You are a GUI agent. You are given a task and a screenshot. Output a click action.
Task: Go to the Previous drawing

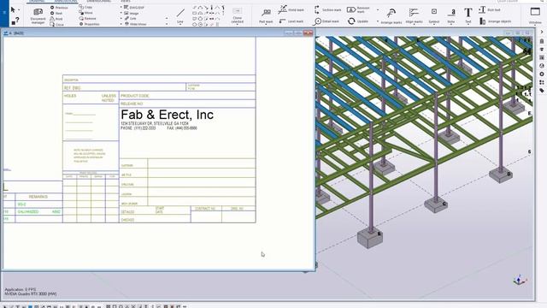[x=59, y=8]
